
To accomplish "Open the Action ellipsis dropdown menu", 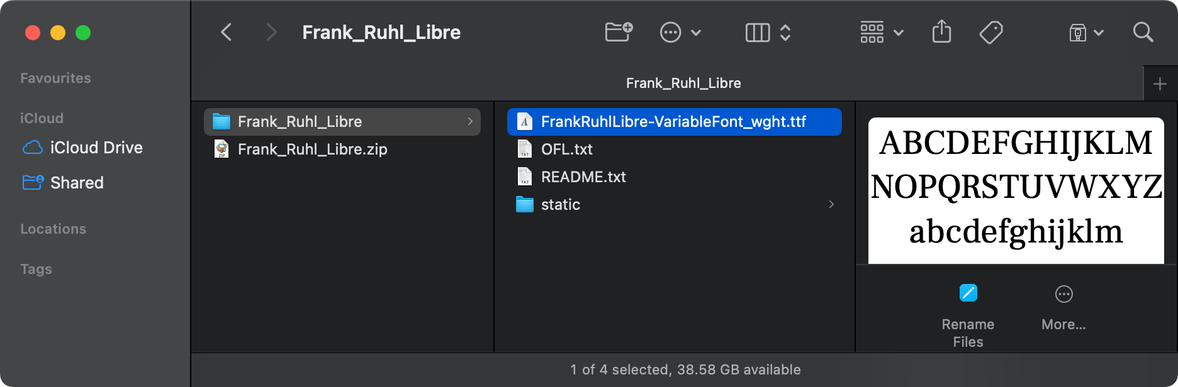I will (680, 32).
